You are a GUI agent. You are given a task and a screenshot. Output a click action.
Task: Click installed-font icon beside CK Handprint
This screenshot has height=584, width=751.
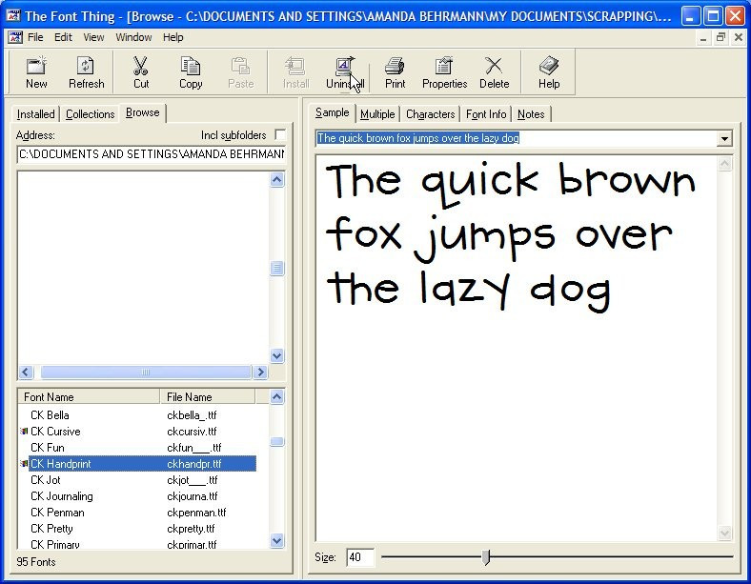[x=24, y=463]
